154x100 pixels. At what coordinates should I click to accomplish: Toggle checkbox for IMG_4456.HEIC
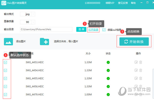(5, 87)
